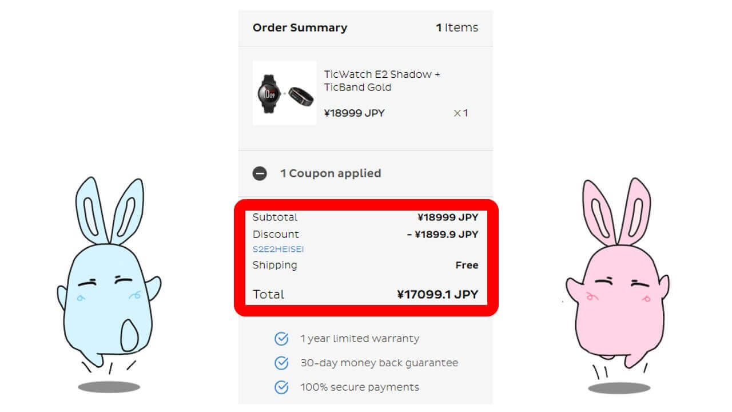Click the 100% secure payments text
This screenshot has height=412, width=732.
click(x=359, y=387)
